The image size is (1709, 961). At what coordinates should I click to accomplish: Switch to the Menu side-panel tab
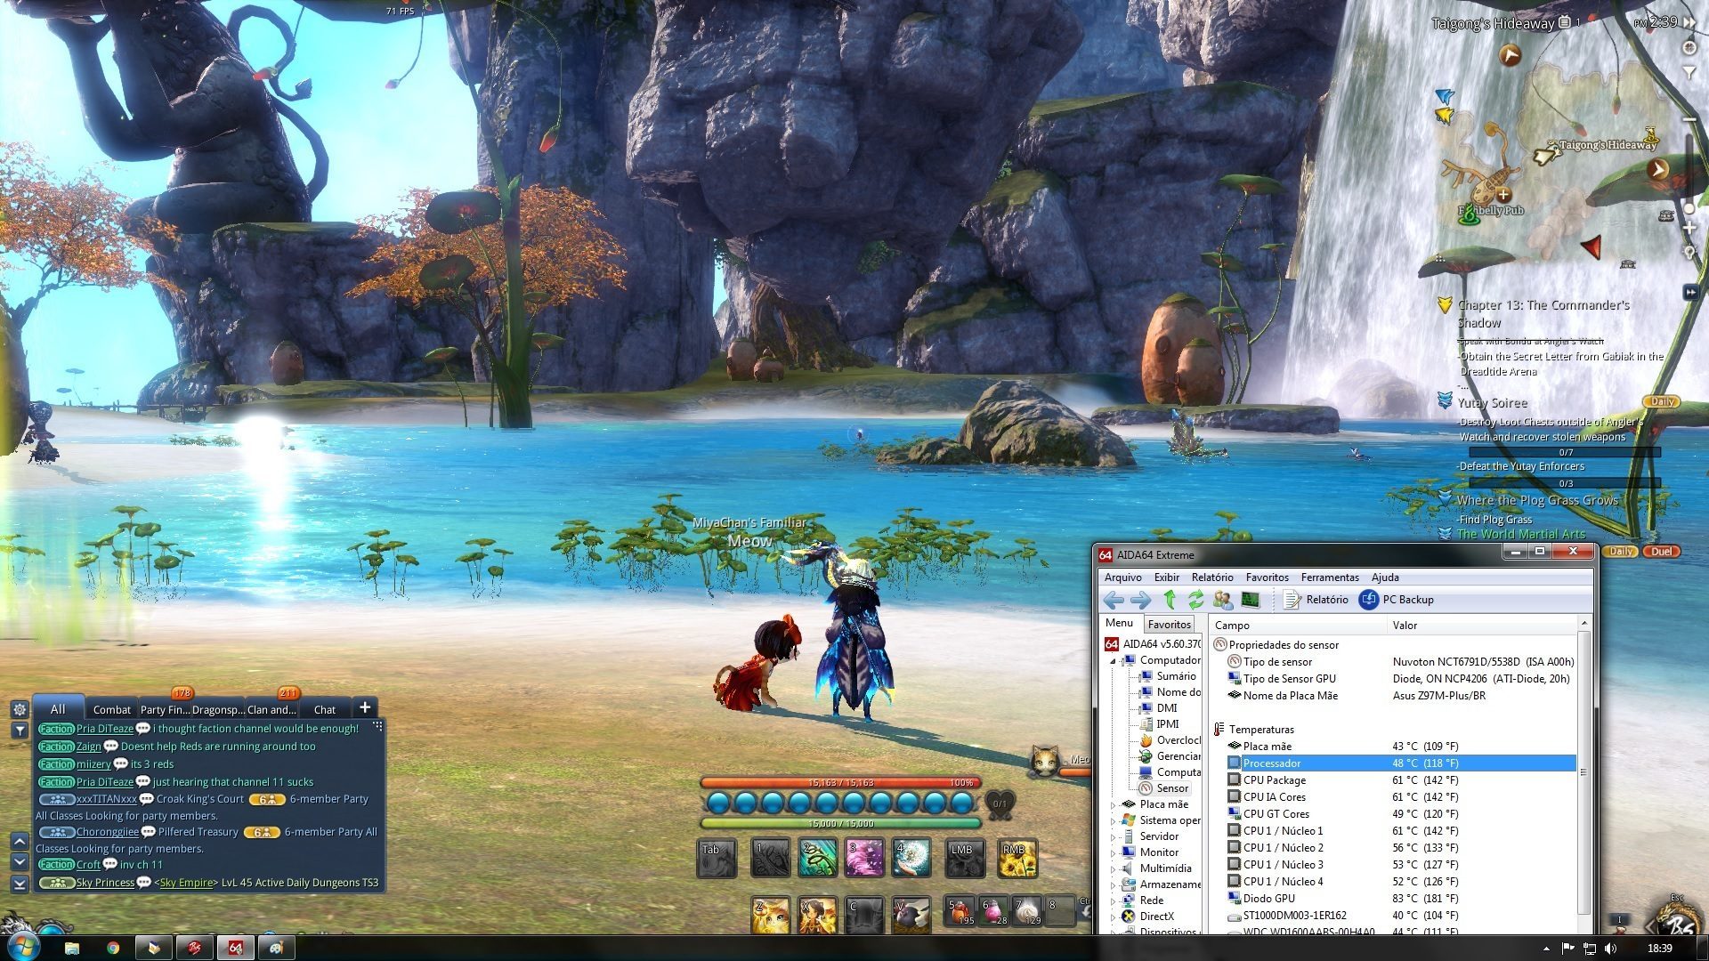(x=1119, y=624)
